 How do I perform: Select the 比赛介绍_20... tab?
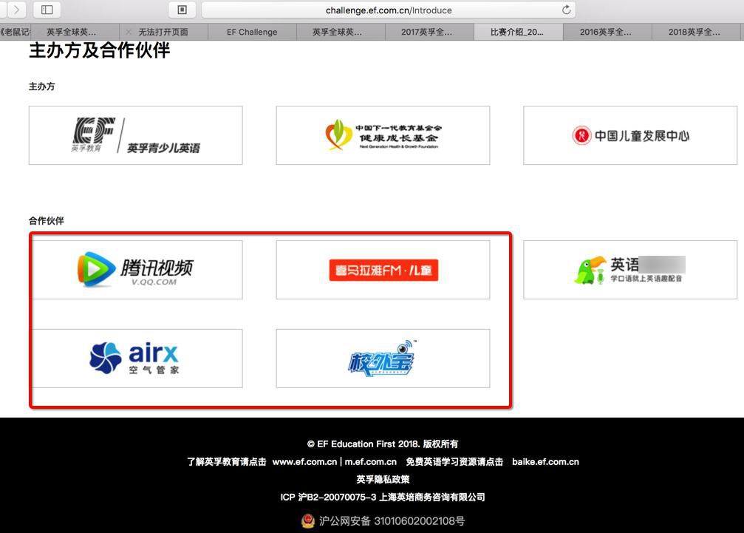pyautogui.click(x=518, y=32)
